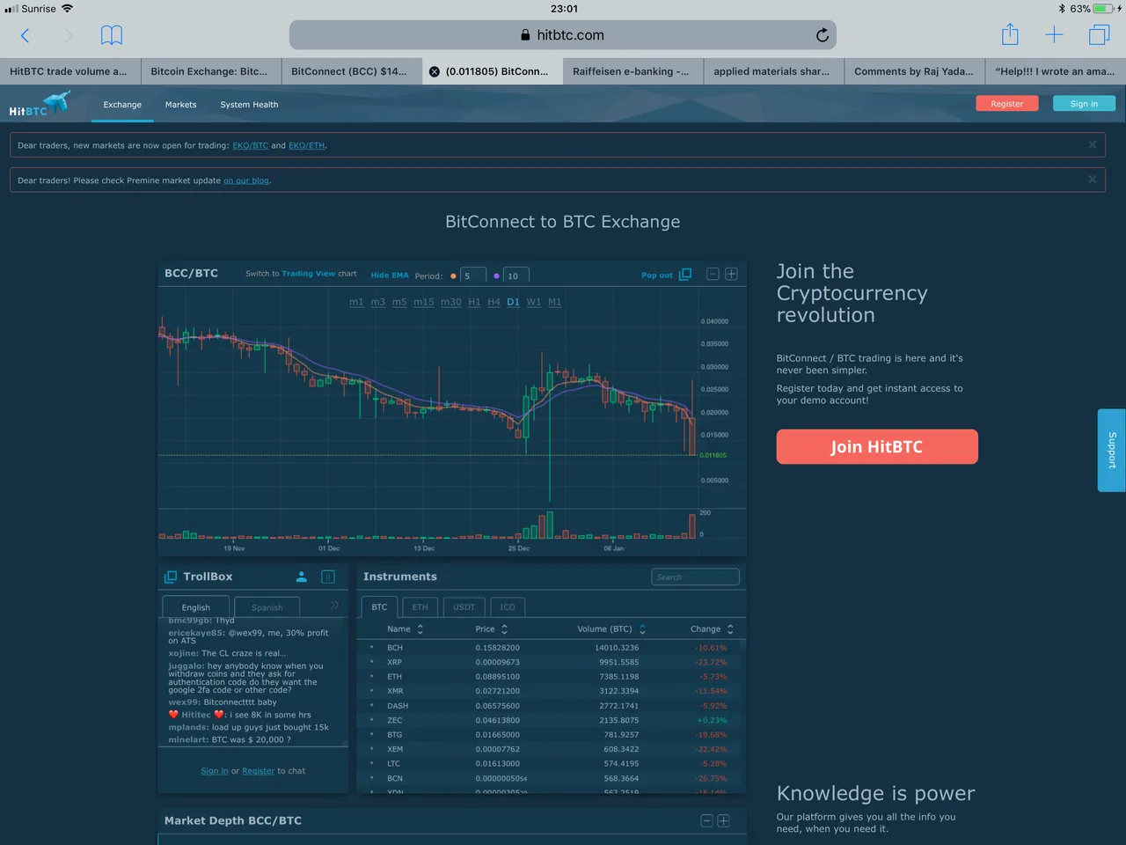Click the orange EMA color dot
This screenshot has height=845, width=1126.
pyautogui.click(x=453, y=276)
